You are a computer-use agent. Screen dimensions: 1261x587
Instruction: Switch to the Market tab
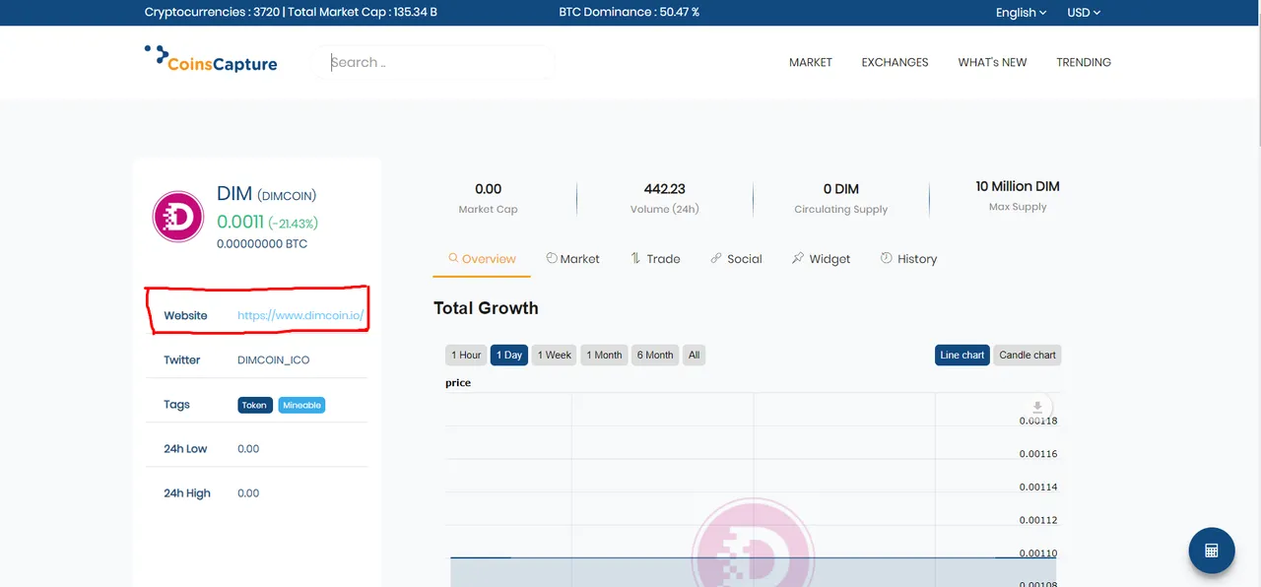(x=572, y=259)
